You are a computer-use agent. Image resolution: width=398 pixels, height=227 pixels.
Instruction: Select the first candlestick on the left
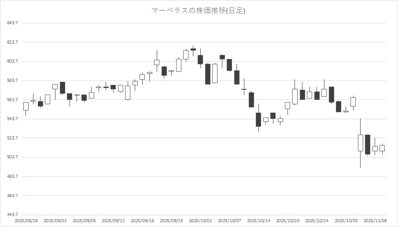[26, 106]
